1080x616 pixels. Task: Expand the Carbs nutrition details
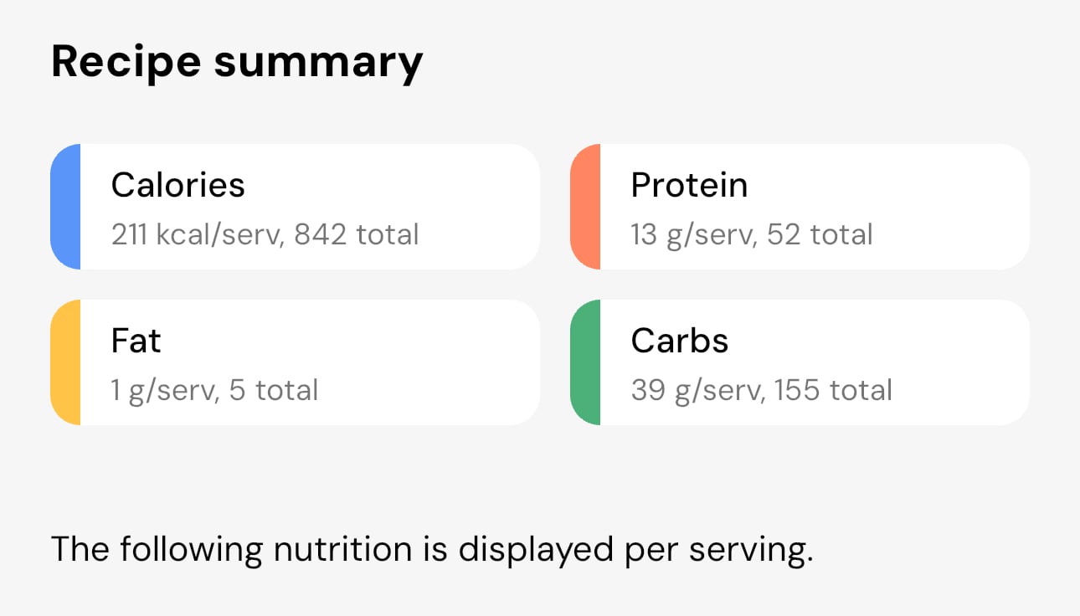point(762,389)
